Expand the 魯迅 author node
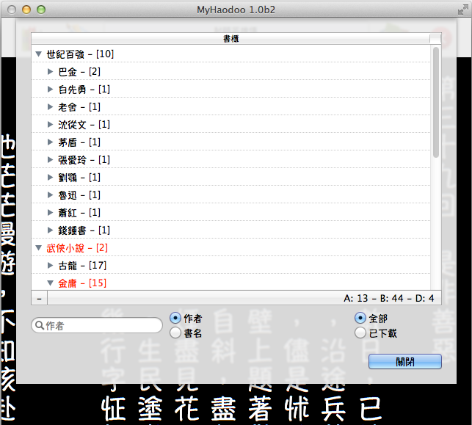Viewport: 472px width, 425px height. (x=50, y=195)
